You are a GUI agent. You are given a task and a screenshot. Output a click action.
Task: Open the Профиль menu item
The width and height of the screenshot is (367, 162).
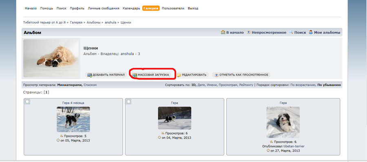click(77, 9)
